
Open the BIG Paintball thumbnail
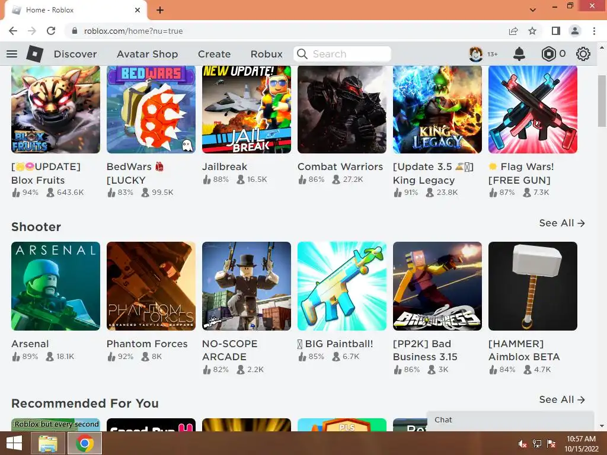tap(342, 286)
